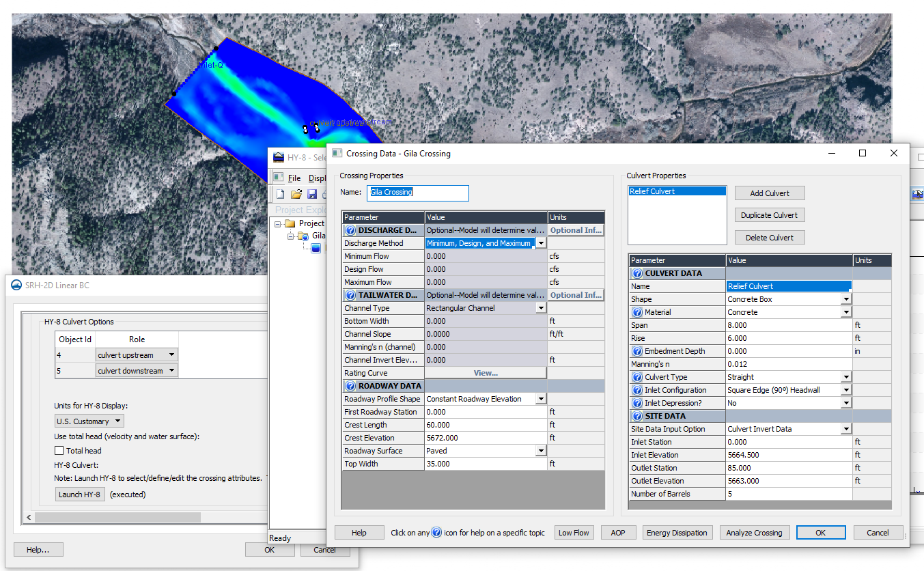Open help for Embedment Depth
This screenshot has height=571, width=924.
(637, 351)
